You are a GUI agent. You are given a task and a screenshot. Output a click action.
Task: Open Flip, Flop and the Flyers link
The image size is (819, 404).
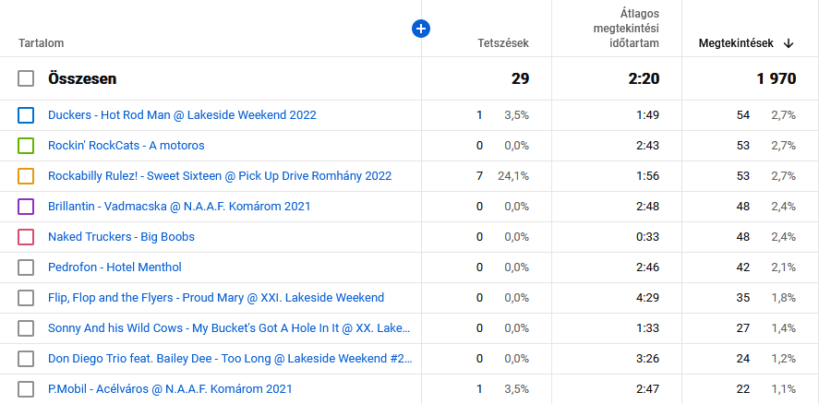pyautogui.click(x=216, y=298)
